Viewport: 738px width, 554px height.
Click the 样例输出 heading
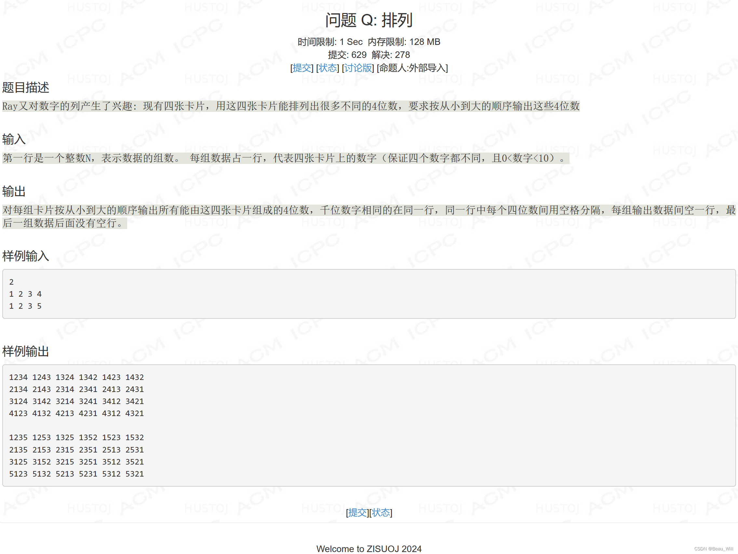(x=25, y=351)
